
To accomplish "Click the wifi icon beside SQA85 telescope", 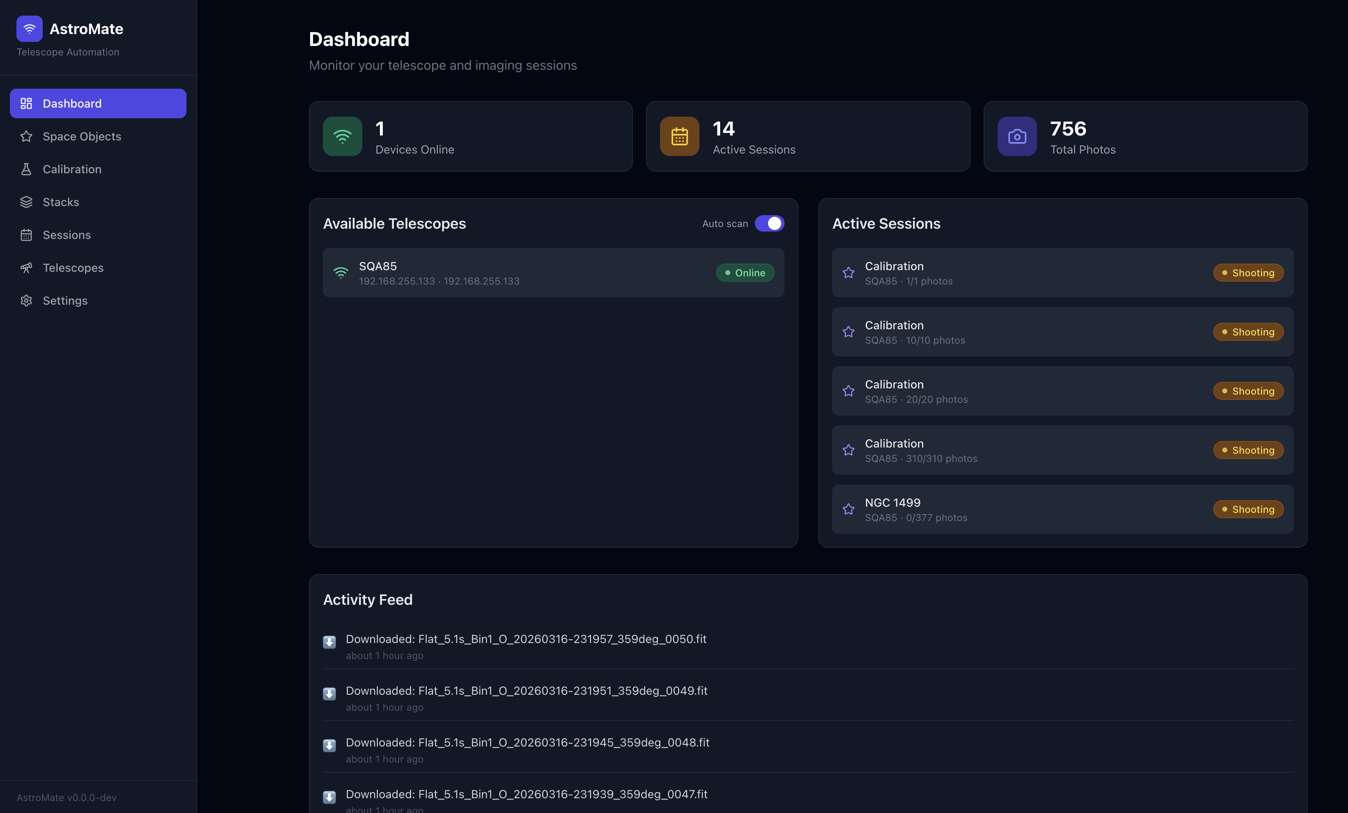I will (341, 272).
